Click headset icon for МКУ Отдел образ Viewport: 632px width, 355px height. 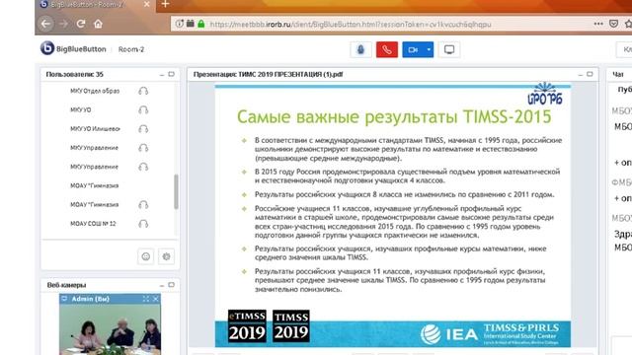coord(143,91)
